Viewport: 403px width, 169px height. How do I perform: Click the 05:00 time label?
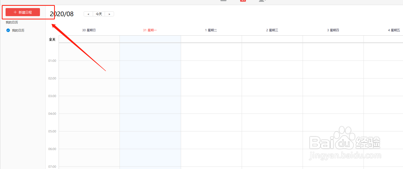[52, 131]
